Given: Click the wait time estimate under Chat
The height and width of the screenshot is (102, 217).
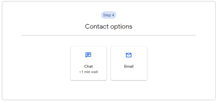Looking at the screenshot, I should coord(88,72).
